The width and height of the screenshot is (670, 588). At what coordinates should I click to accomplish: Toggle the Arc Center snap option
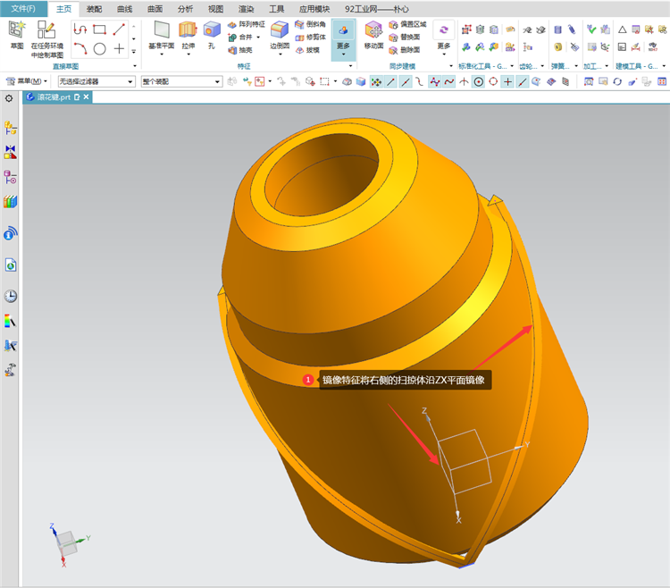tap(479, 81)
